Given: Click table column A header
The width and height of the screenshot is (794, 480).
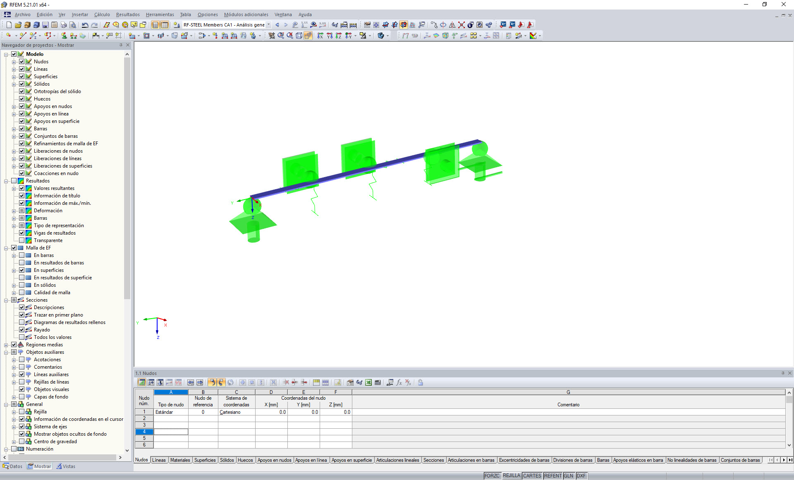Looking at the screenshot, I should pyautogui.click(x=171, y=392).
